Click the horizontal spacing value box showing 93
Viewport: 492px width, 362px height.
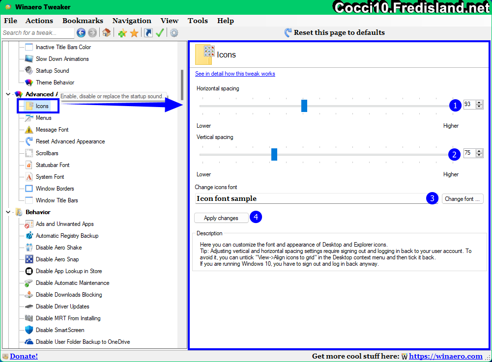pyautogui.click(x=469, y=105)
